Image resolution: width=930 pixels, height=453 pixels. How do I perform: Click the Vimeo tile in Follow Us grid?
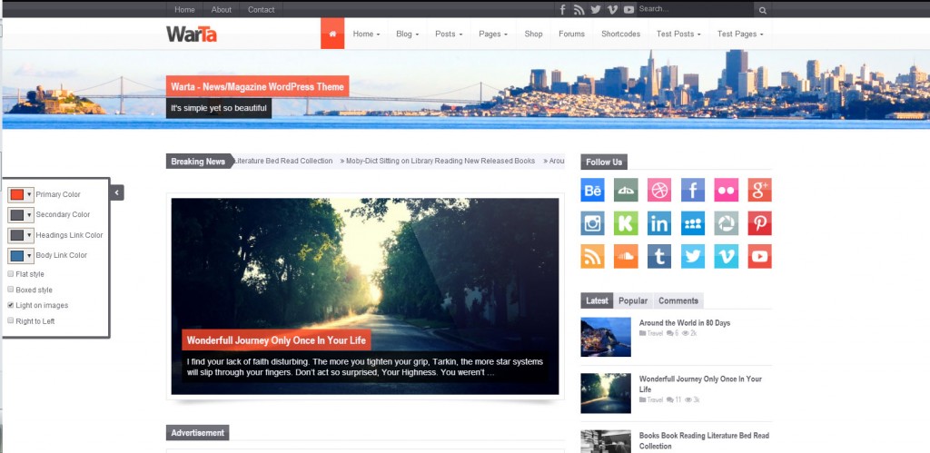click(x=726, y=257)
